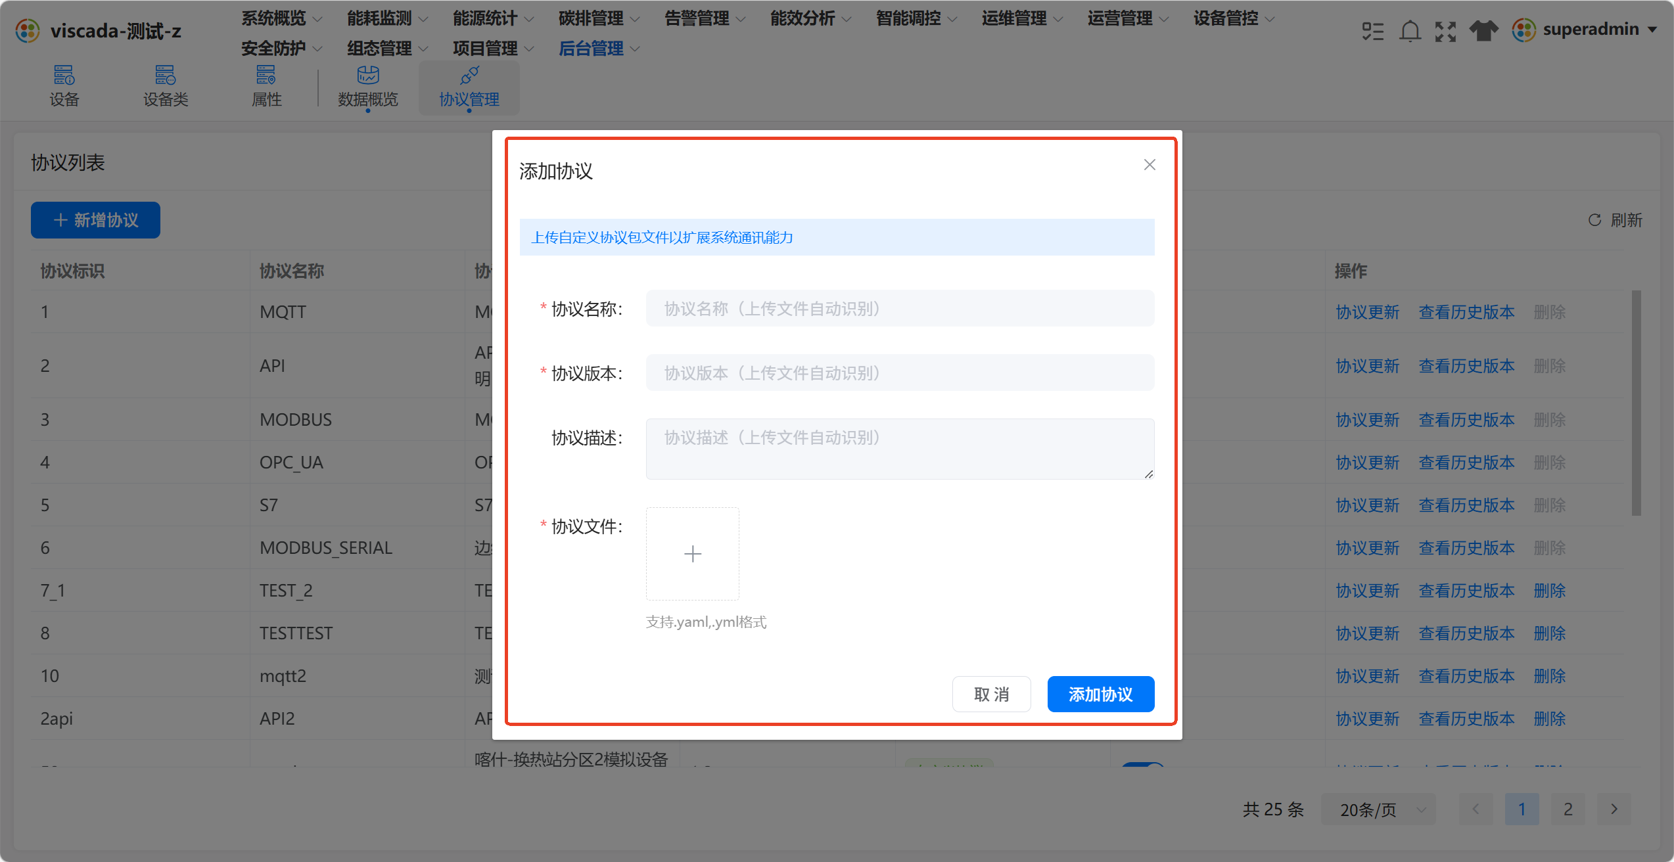
Task: Click the 共 25 条 total count
Action: (x=1273, y=809)
